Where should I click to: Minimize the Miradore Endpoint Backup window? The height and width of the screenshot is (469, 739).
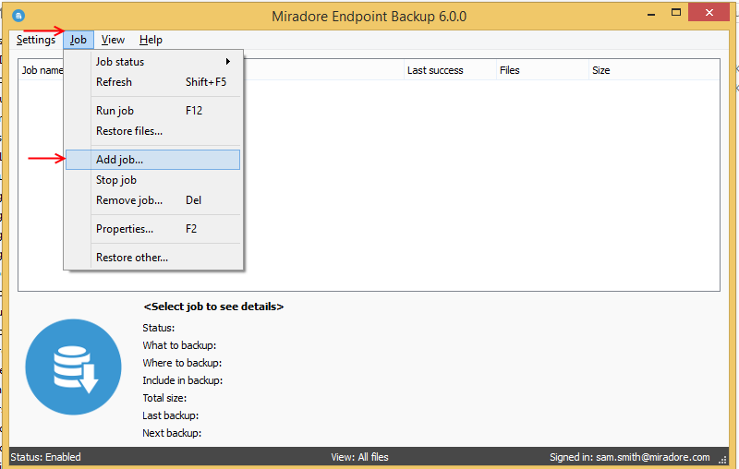point(651,14)
